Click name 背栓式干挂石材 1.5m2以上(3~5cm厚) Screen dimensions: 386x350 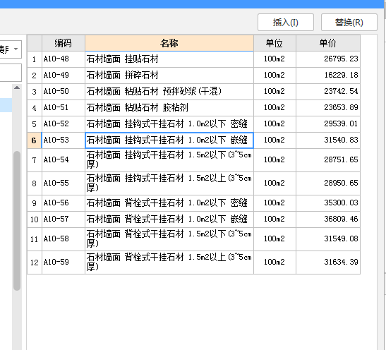169,262
